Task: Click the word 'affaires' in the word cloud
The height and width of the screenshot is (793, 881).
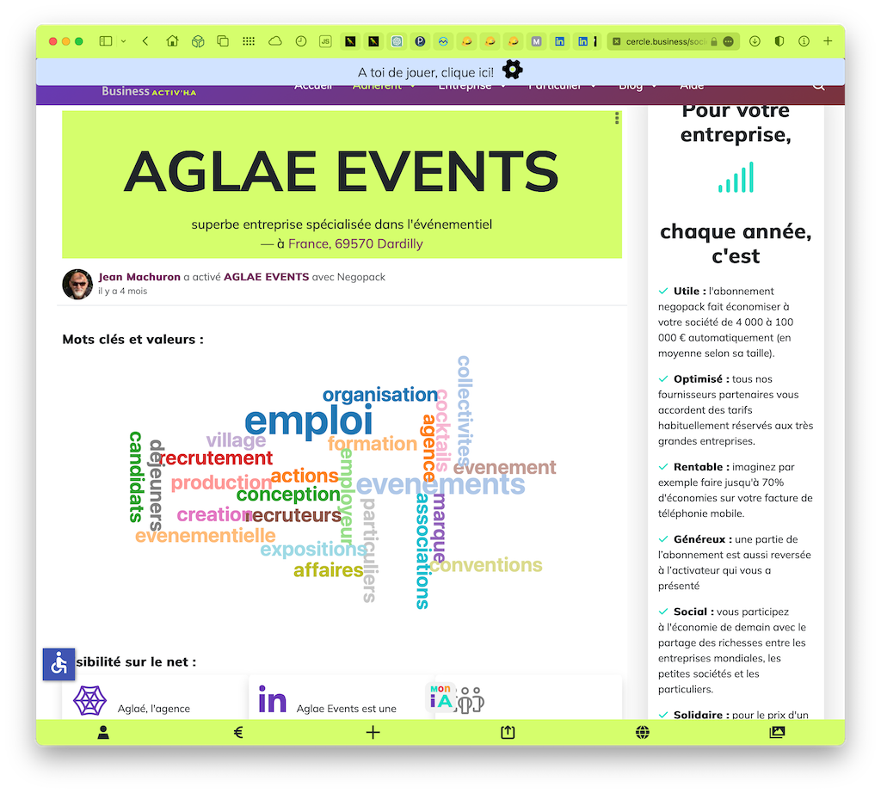Action: coord(329,570)
